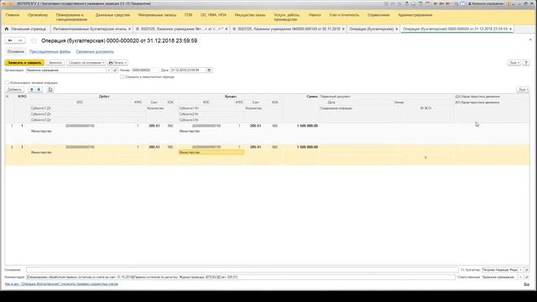Toggle the Использовать типовые операции checkbox
Viewport: 537px width, 302px height.
pos(7,83)
